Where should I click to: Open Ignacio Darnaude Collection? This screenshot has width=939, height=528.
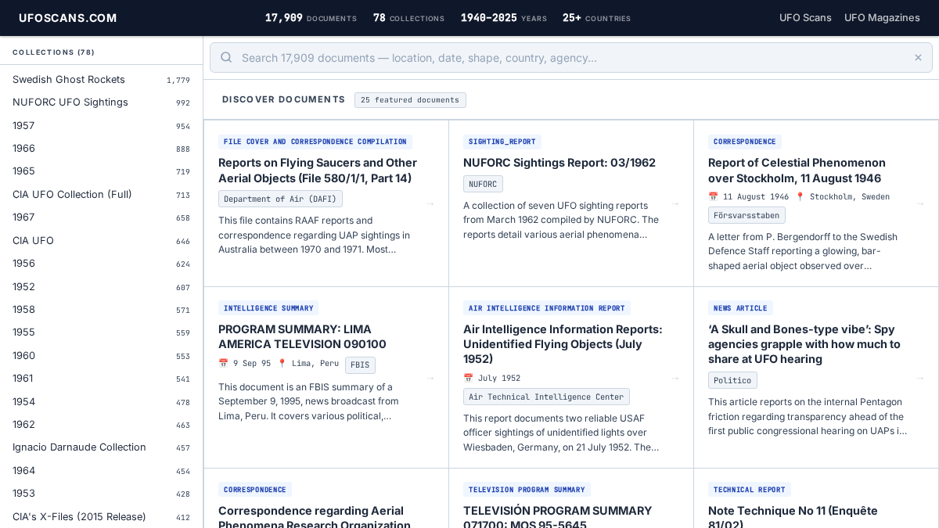click(x=101, y=447)
